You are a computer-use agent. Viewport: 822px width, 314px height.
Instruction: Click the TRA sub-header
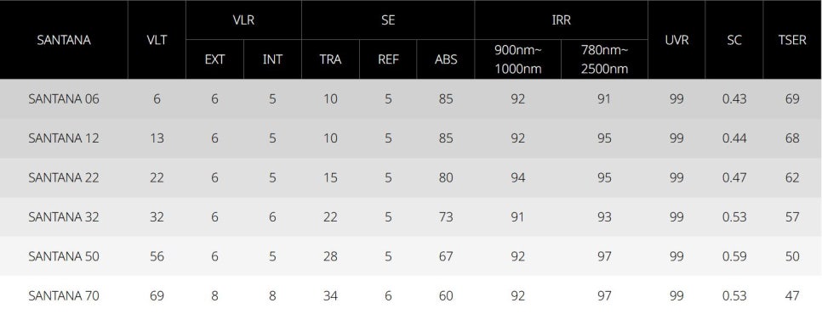[x=330, y=59]
